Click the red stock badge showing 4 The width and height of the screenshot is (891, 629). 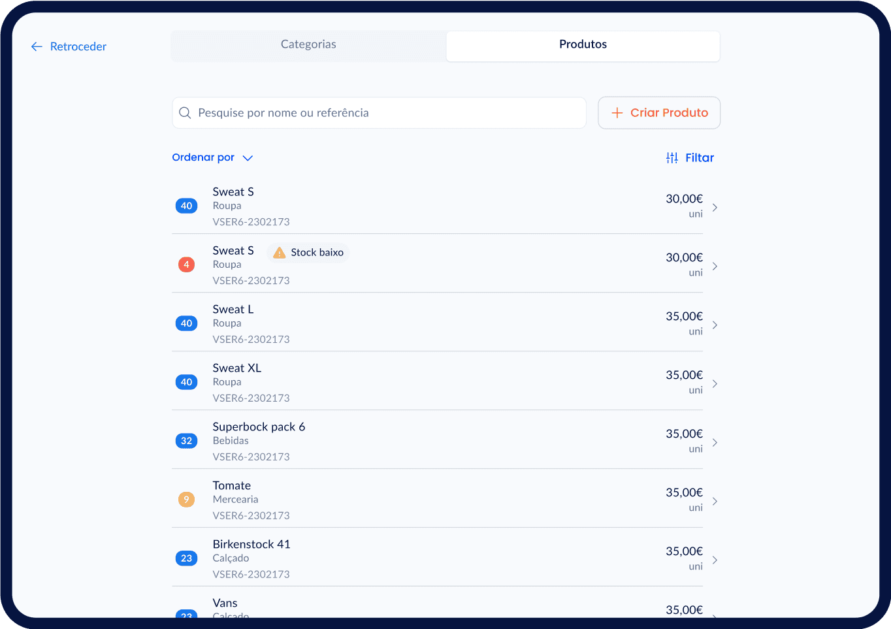186,265
